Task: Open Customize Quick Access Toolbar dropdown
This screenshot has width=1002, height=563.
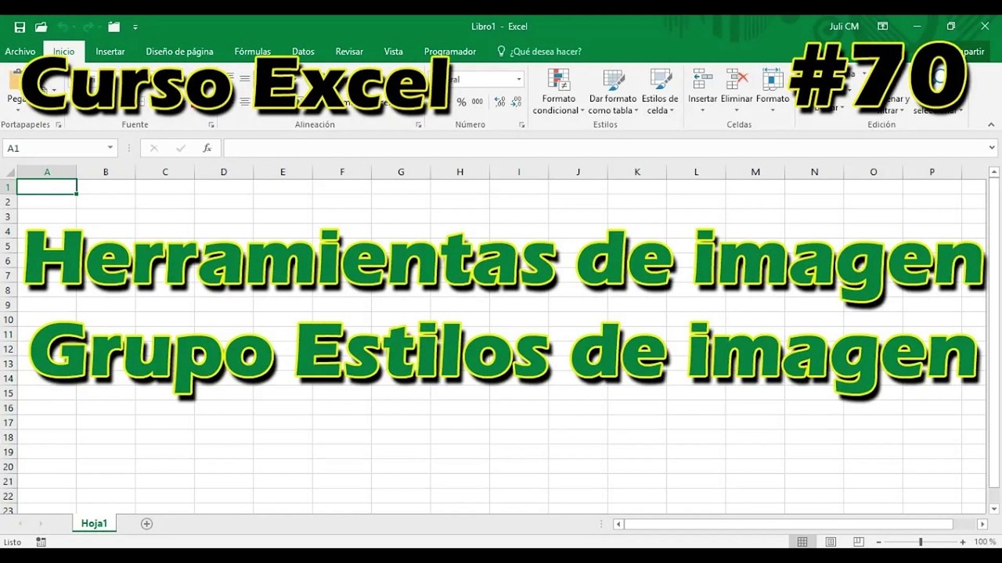Action: (135, 27)
